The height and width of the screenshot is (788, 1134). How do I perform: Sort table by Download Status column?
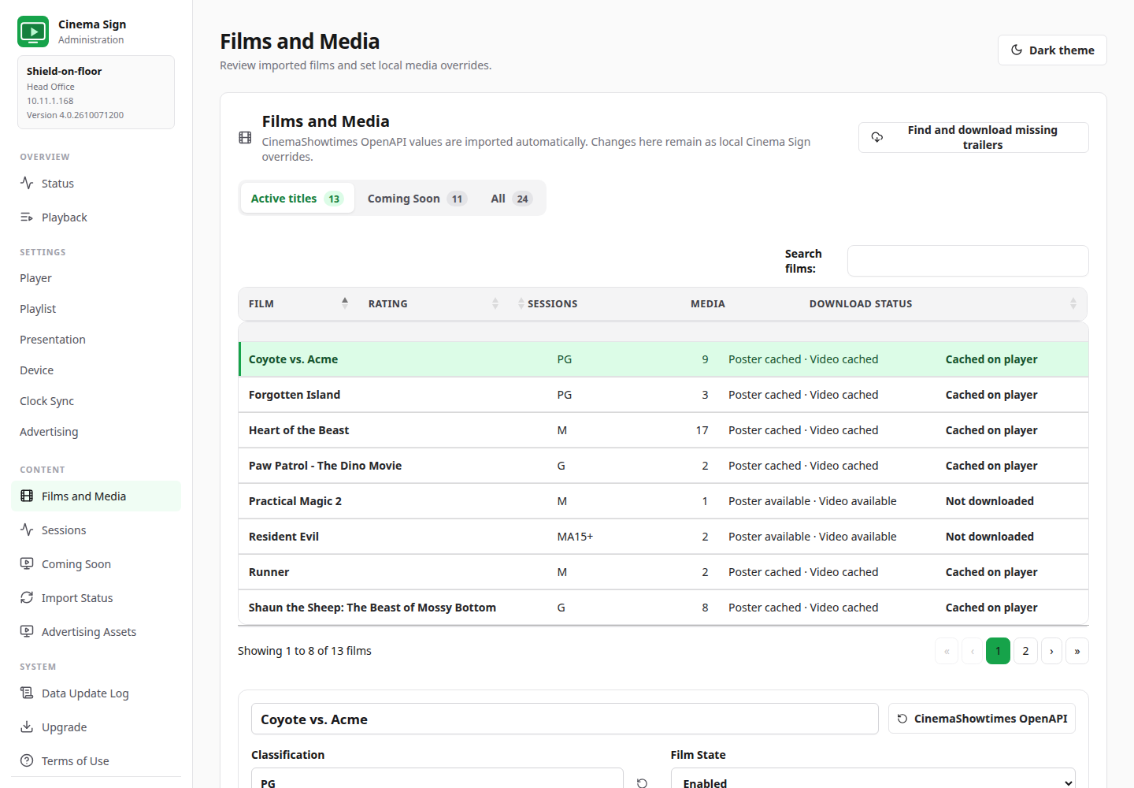pos(943,303)
